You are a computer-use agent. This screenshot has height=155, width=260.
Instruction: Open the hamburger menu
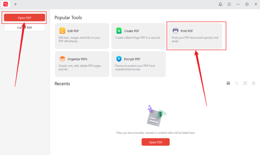pyautogui.click(x=229, y=4)
